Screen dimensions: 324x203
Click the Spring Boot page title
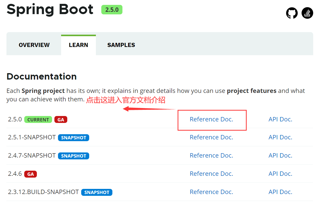[x=50, y=9]
